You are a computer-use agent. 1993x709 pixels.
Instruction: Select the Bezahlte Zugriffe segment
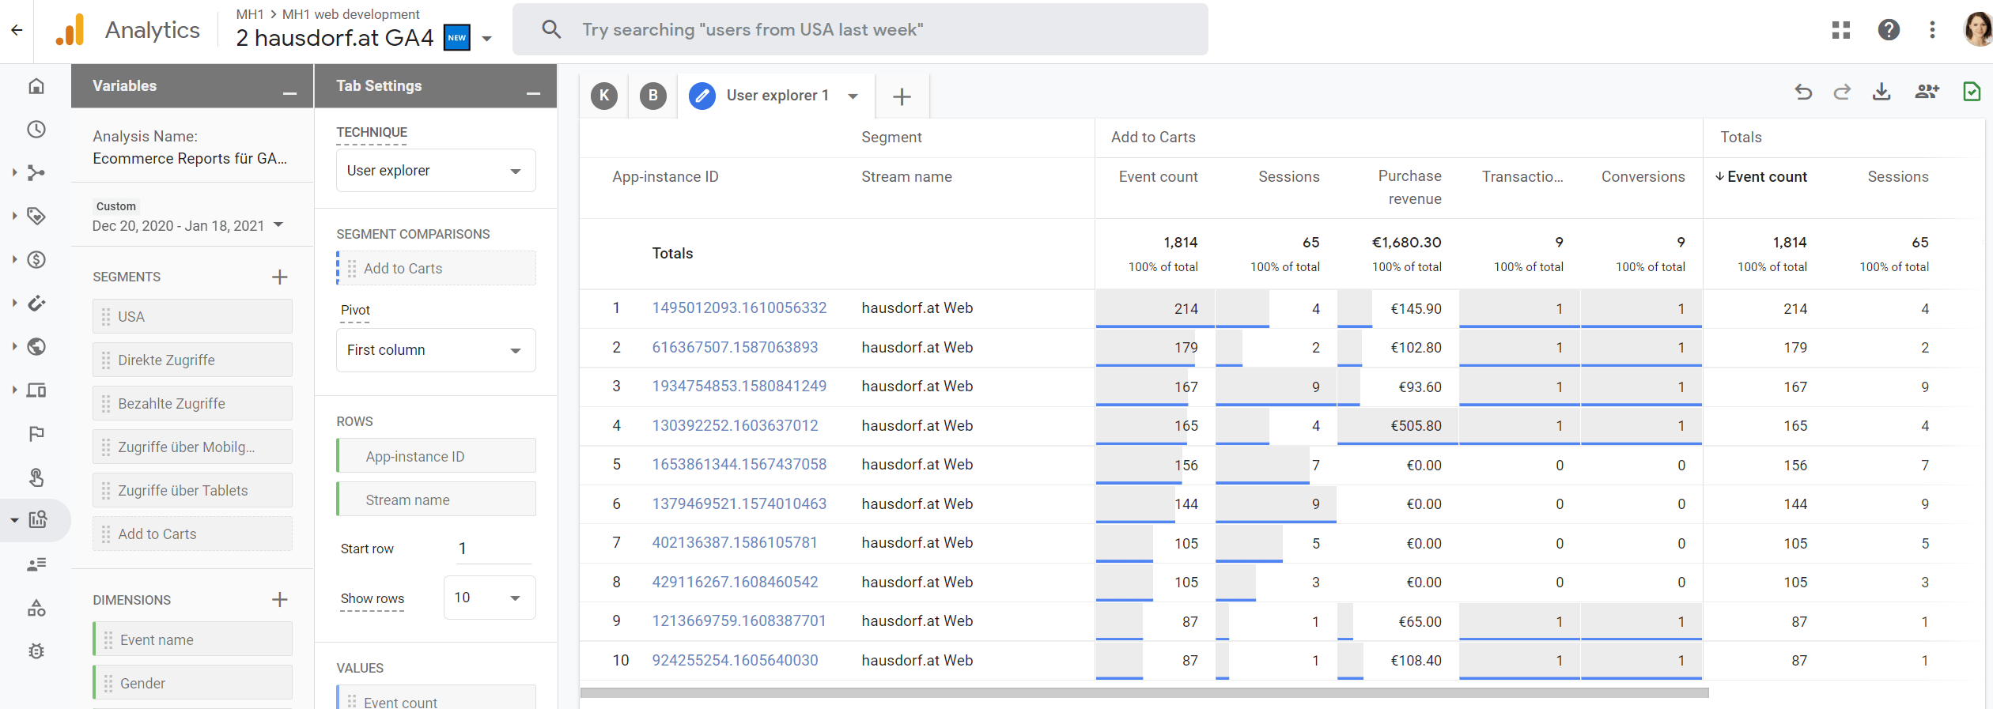(192, 403)
